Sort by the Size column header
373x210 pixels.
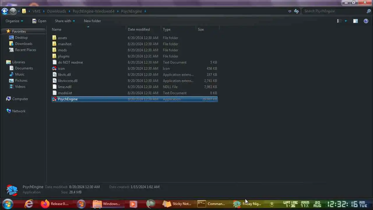click(207, 29)
